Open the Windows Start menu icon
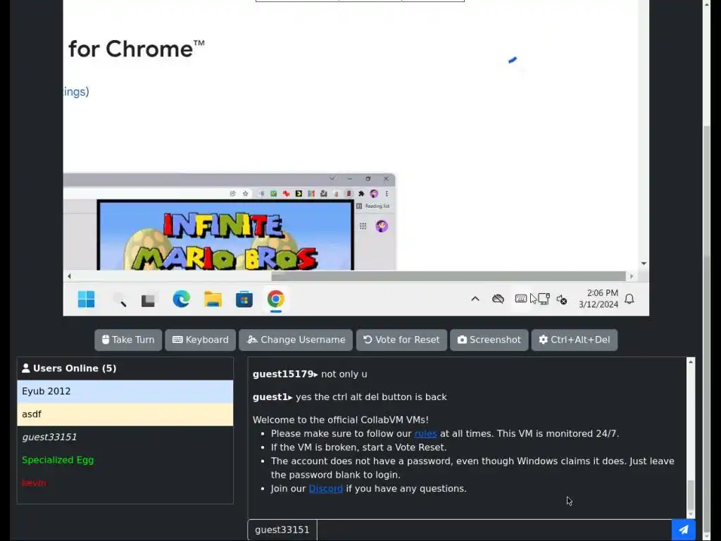 click(x=86, y=299)
